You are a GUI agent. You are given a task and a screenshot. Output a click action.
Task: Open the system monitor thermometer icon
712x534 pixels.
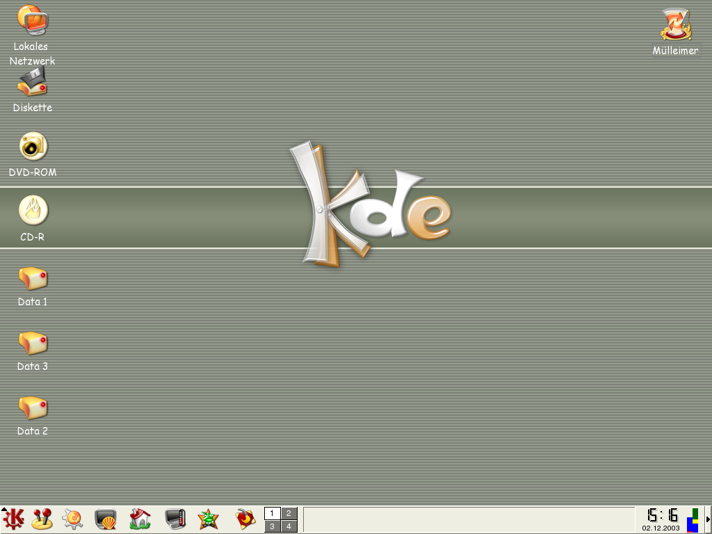175,519
